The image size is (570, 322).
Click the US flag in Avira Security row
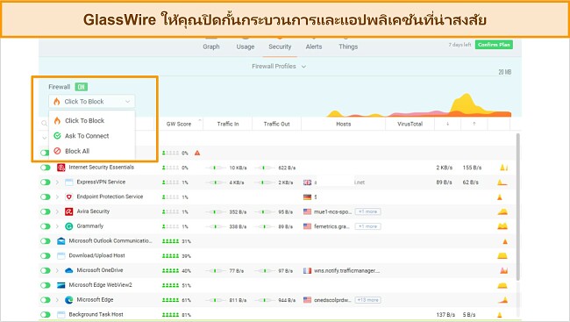coord(308,211)
